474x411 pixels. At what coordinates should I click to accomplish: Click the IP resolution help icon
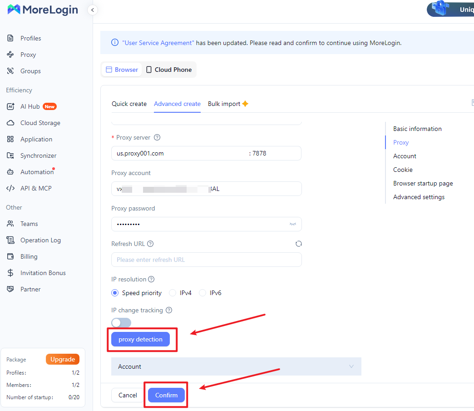(151, 279)
